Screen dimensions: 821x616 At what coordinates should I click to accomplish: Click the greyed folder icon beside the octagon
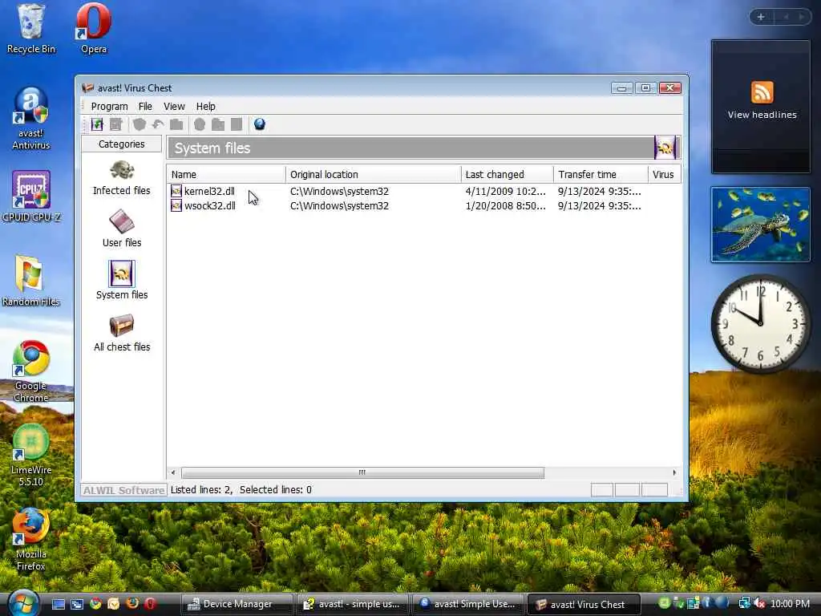pyautogui.click(x=218, y=124)
